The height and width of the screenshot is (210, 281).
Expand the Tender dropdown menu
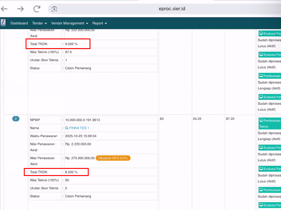point(40,23)
